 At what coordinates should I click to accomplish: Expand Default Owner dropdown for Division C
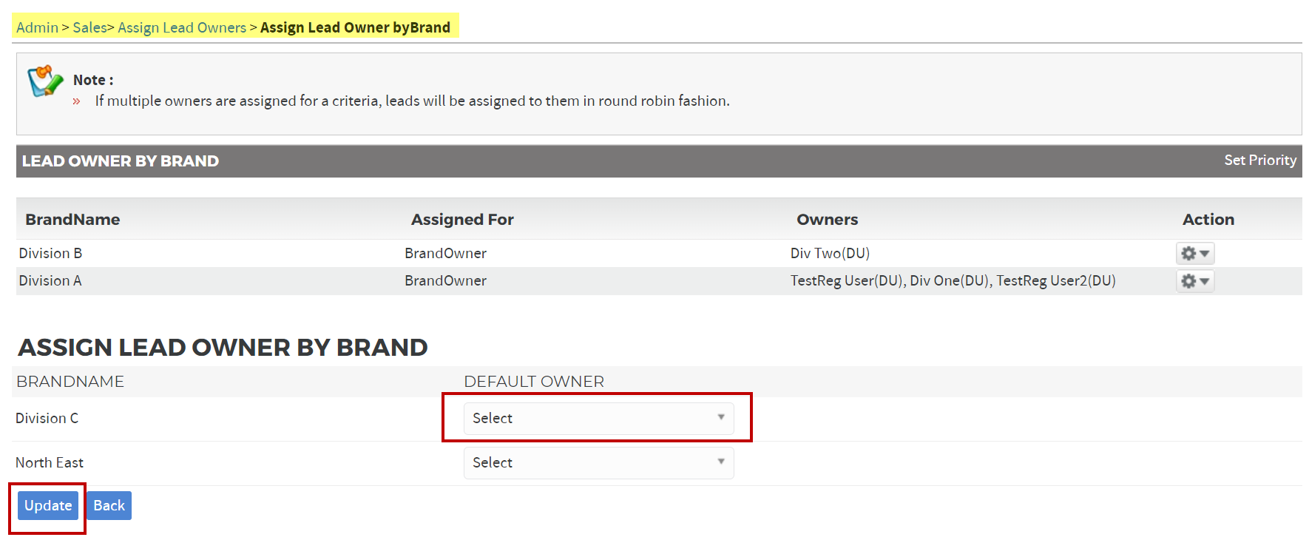coord(598,419)
